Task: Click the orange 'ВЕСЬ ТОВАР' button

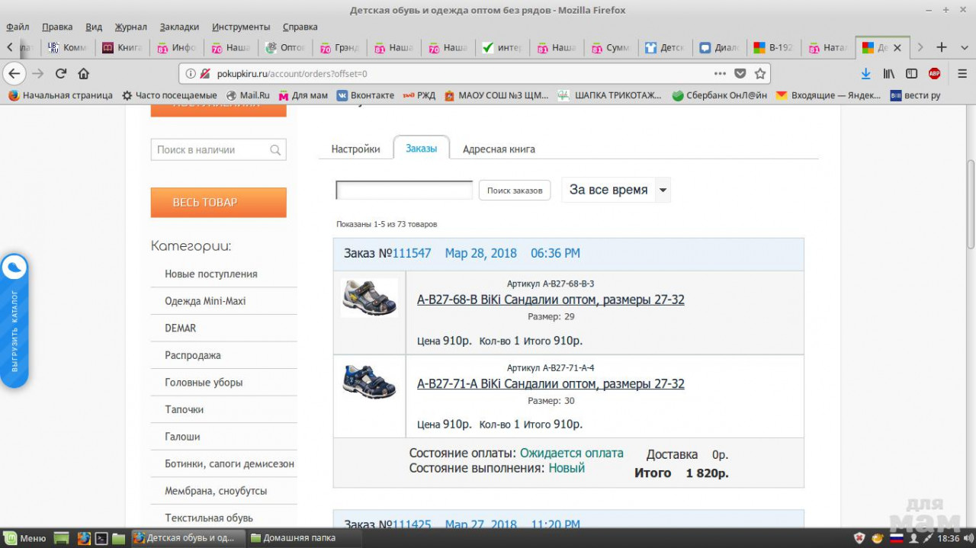Action: click(219, 203)
